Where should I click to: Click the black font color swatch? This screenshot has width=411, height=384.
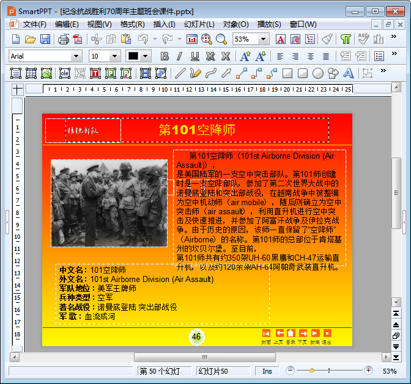[x=133, y=56]
